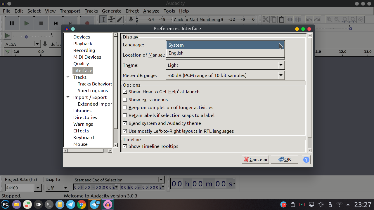This screenshot has width=374, height=210.
Task: Open the Transport menu
Action: [70, 11]
